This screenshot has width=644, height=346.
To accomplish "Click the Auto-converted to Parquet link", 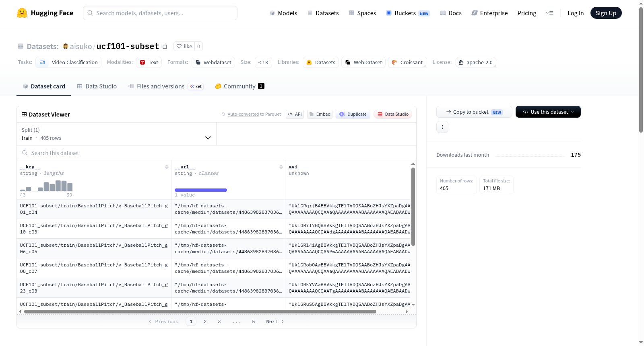I will pos(254,114).
